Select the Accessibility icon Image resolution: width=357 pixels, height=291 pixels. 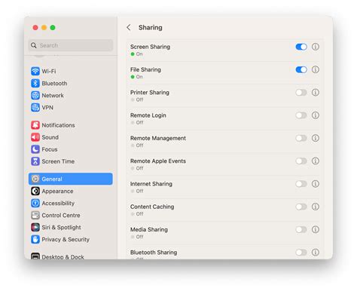click(x=35, y=203)
